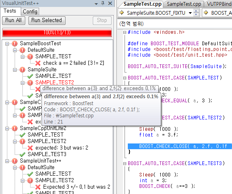Click the 'BOOST_CHECK( a==3 );' code line
The height and width of the screenshot is (194, 232).
(167, 186)
